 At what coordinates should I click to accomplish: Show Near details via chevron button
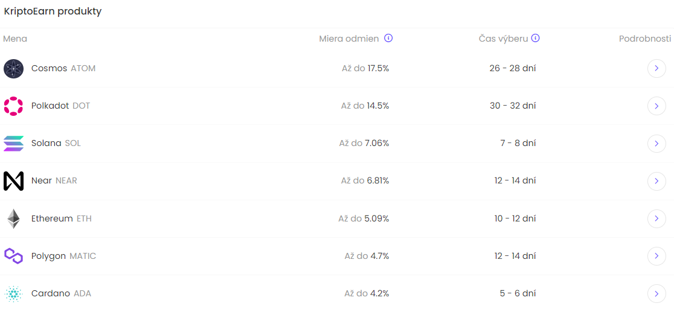point(656,181)
